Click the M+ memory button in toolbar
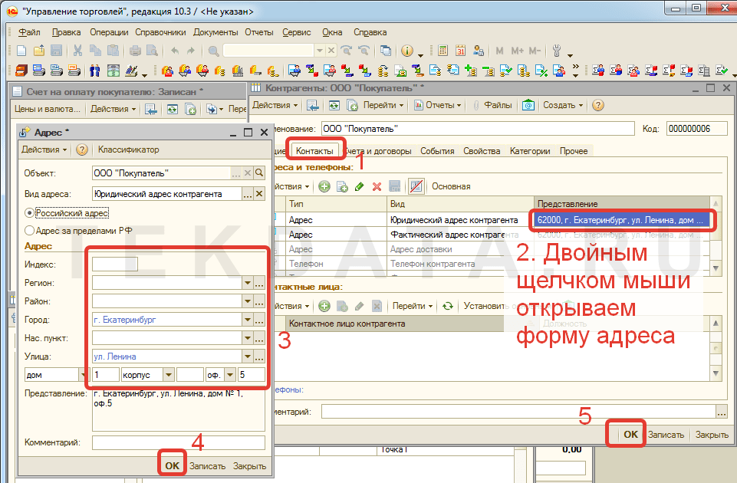 click(517, 51)
